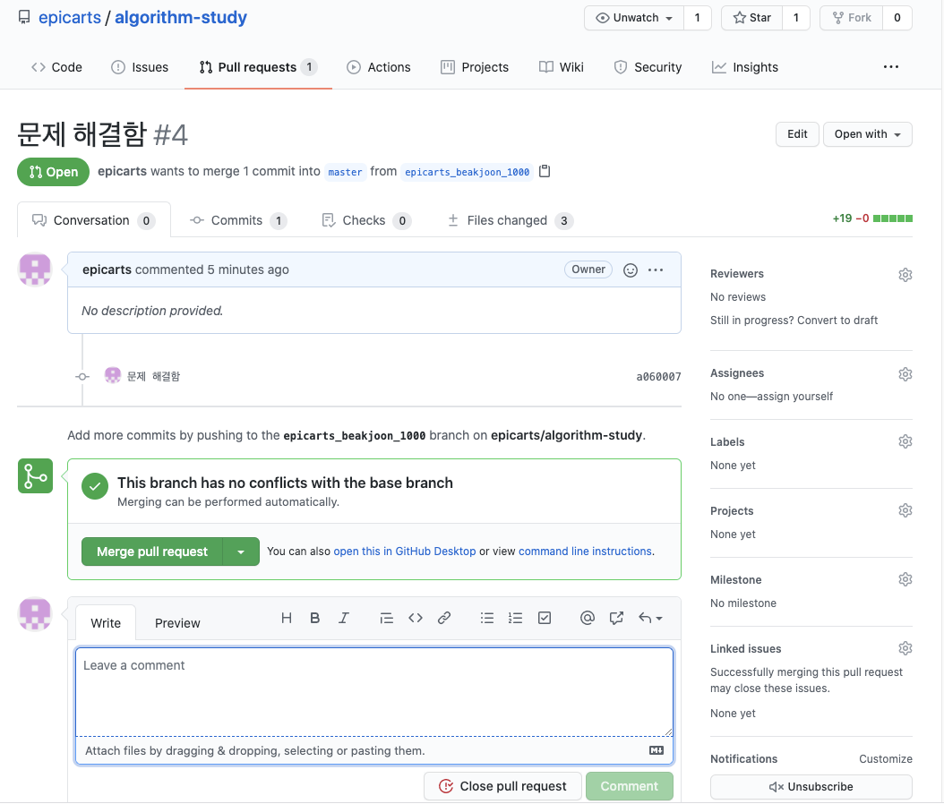Apply bold text in comment toolbar
Image resolution: width=944 pixels, height=804 pixels.
[315, 618]
